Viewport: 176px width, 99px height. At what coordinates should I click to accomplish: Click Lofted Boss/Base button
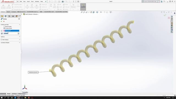pyautogui.click(x=17, y=7)
